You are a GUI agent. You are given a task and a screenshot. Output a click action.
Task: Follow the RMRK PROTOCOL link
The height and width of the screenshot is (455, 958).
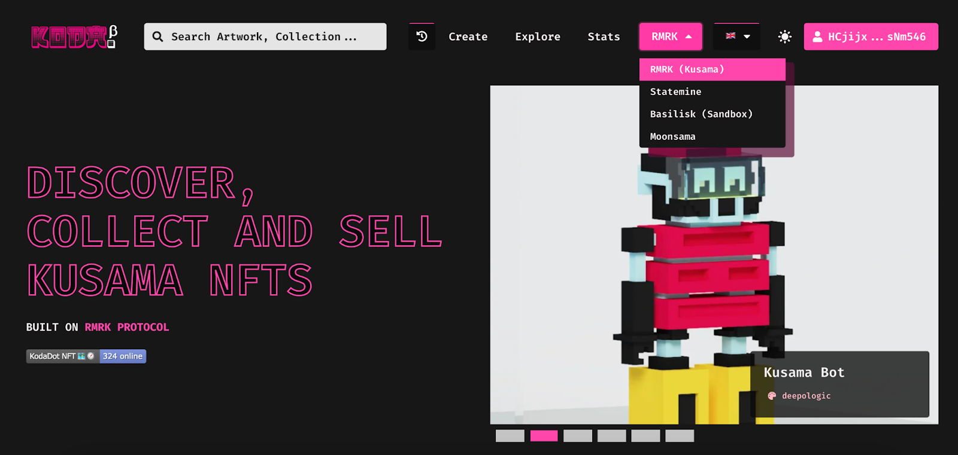tap(127, 327)
